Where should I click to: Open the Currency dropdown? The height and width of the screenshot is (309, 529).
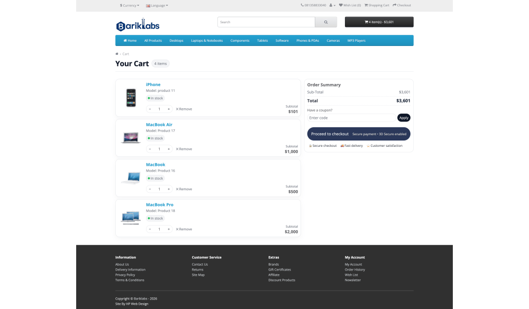(130, 5)
